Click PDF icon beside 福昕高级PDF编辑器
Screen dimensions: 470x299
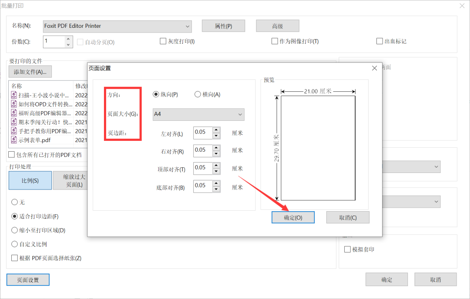pyautogui.click(x=14, y=113)
